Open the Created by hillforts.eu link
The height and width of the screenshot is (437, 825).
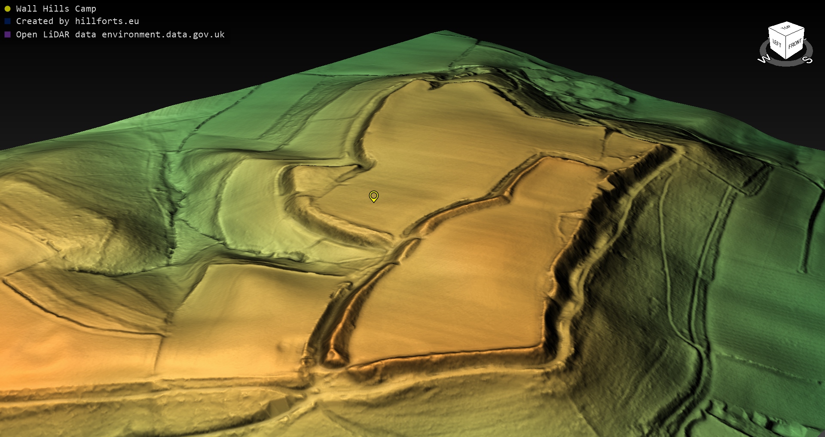tap(77, 21)
